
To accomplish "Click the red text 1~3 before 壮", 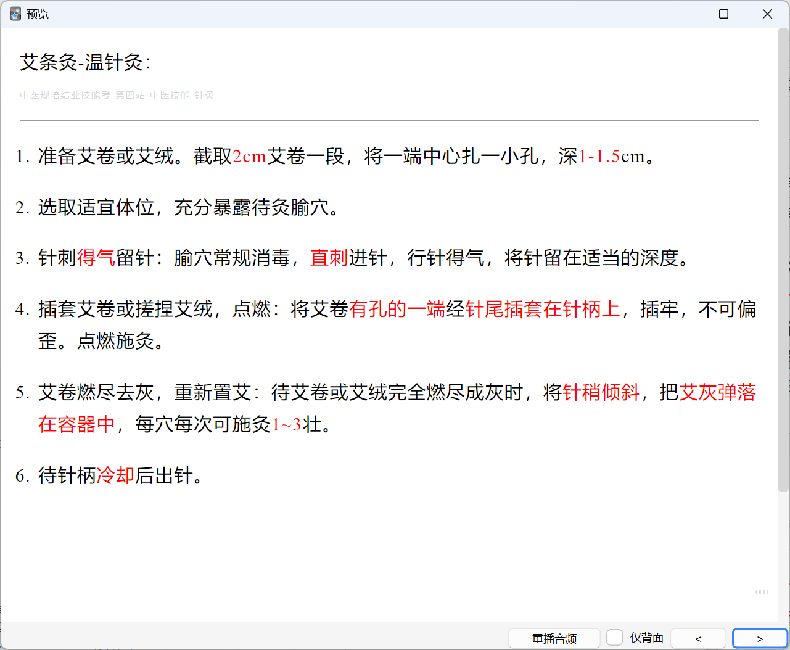I will [287, 424].
